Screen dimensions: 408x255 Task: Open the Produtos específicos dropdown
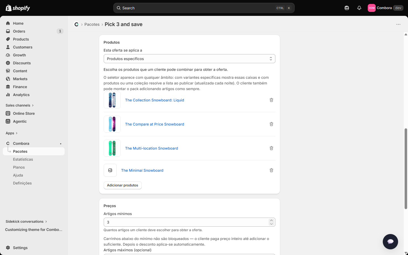(189, 59)
